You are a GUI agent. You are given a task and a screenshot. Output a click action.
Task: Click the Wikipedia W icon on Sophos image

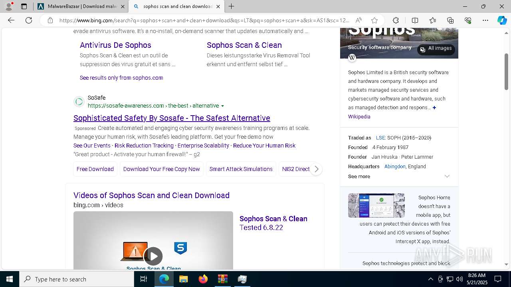point(352,58)
